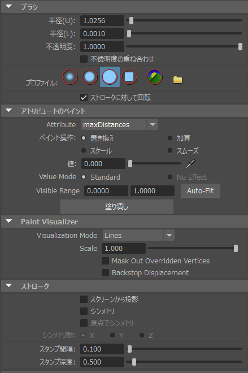
Task: Select the Gaussian soft brush profile
Action: tap(70, 77)
